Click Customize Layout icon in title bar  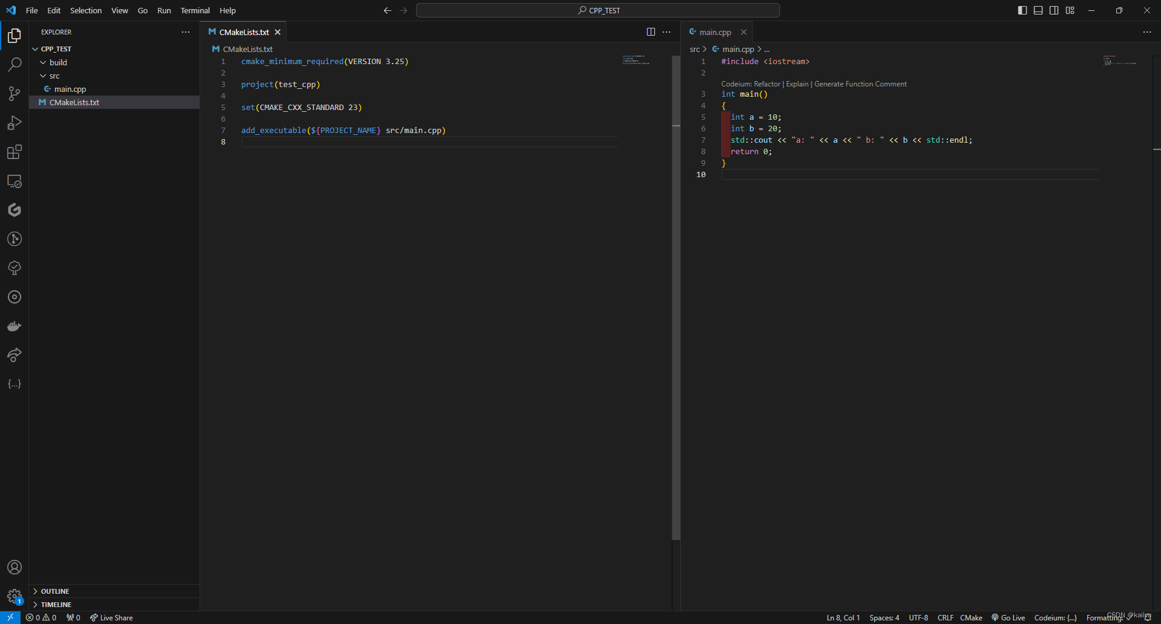[1070, 10]
